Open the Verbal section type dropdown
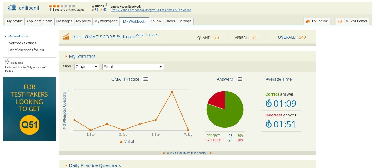 pyautogui.click(x=133, y=67)
